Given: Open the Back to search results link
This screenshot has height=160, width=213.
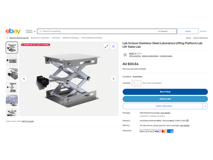Looking at the screenshot, I should coord(19,38).
